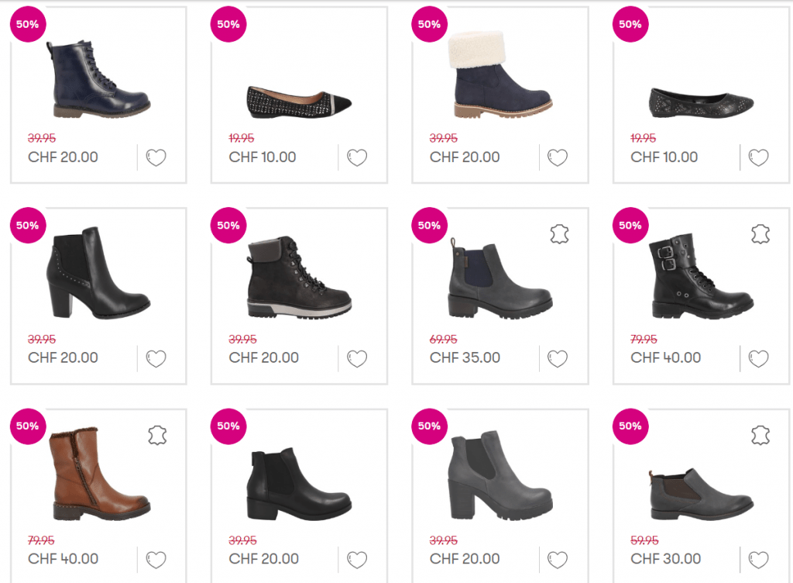Heart the black hiking lace-up boot
This screenshot has height=583, width=793.
tap(357, 359)
